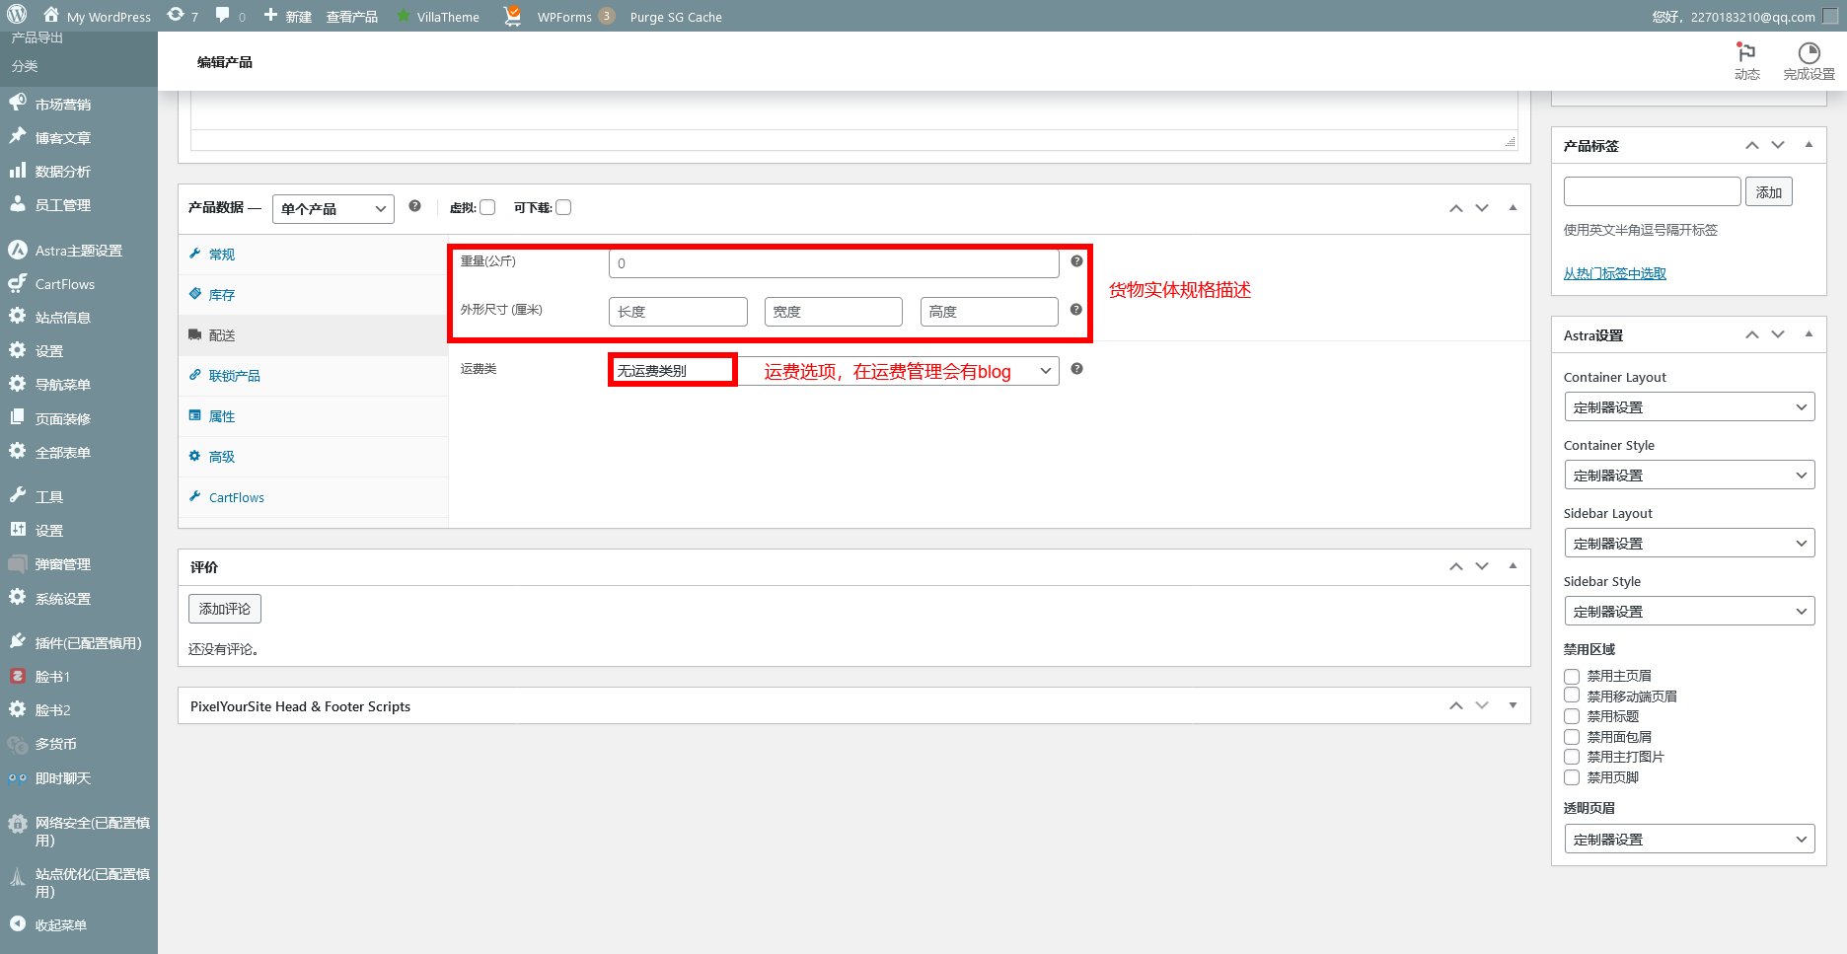Open the Sidebar Layout dropdown
Viewport: 1847px width, 954px height.
1689,543
